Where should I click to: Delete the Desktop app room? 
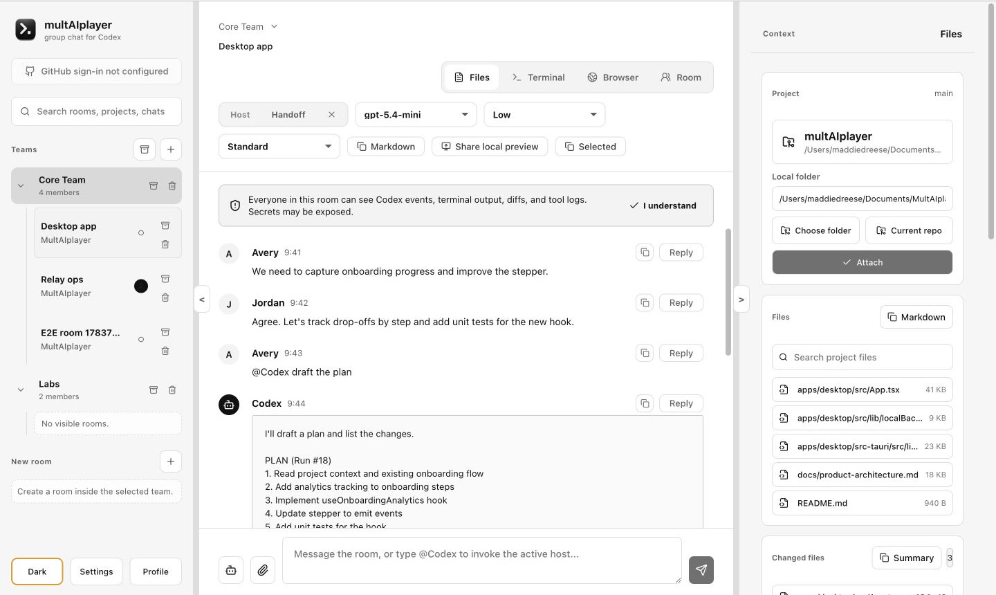pos(165,244)
